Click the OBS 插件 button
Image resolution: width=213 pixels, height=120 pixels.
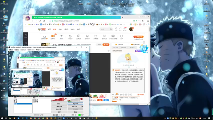pos(59,112)
